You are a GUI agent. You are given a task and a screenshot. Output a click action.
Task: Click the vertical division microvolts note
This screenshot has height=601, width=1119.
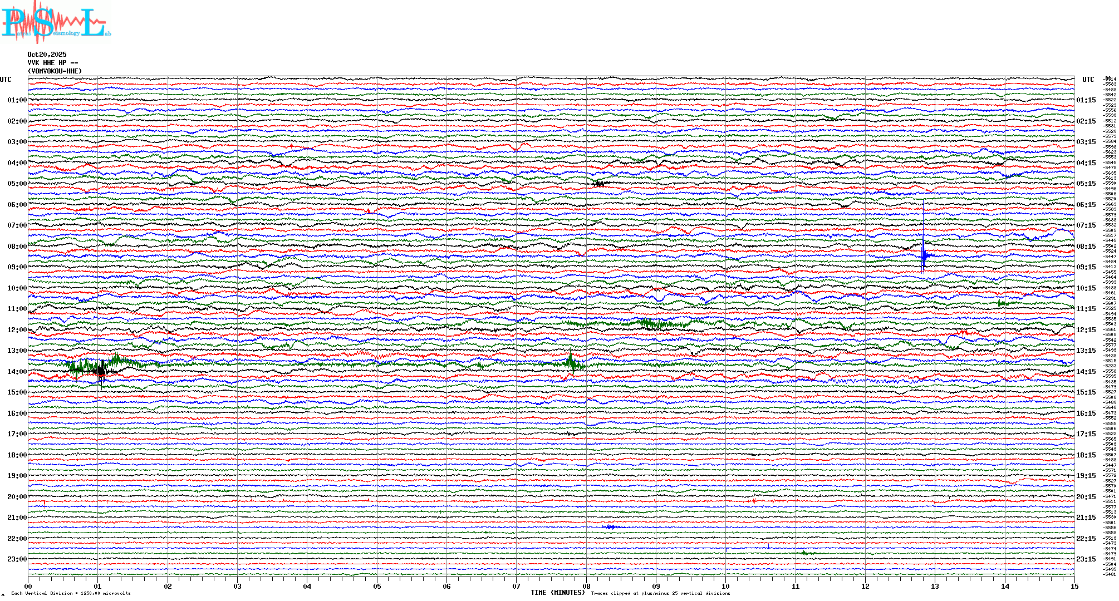pyautogui.click(x=71, y=593)
